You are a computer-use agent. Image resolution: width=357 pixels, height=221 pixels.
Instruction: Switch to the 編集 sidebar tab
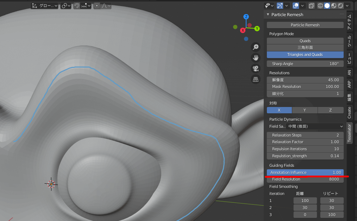[x=349, y=97]
